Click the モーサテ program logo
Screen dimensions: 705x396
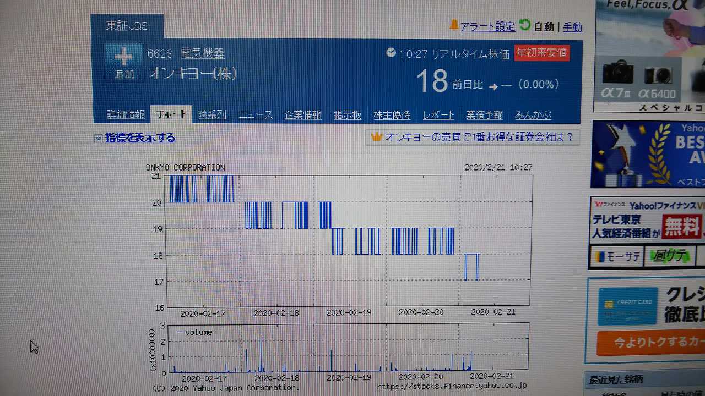coord(616,256)
